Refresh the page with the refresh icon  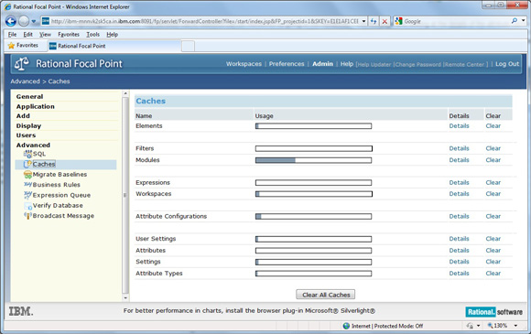[374, 21]
